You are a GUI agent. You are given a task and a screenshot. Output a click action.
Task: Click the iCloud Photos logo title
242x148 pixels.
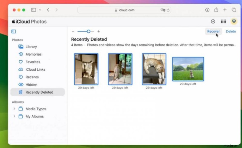29,21
